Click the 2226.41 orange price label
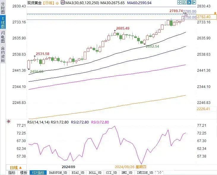The height and width of the screenshot is (175, 217). [203, 109]
